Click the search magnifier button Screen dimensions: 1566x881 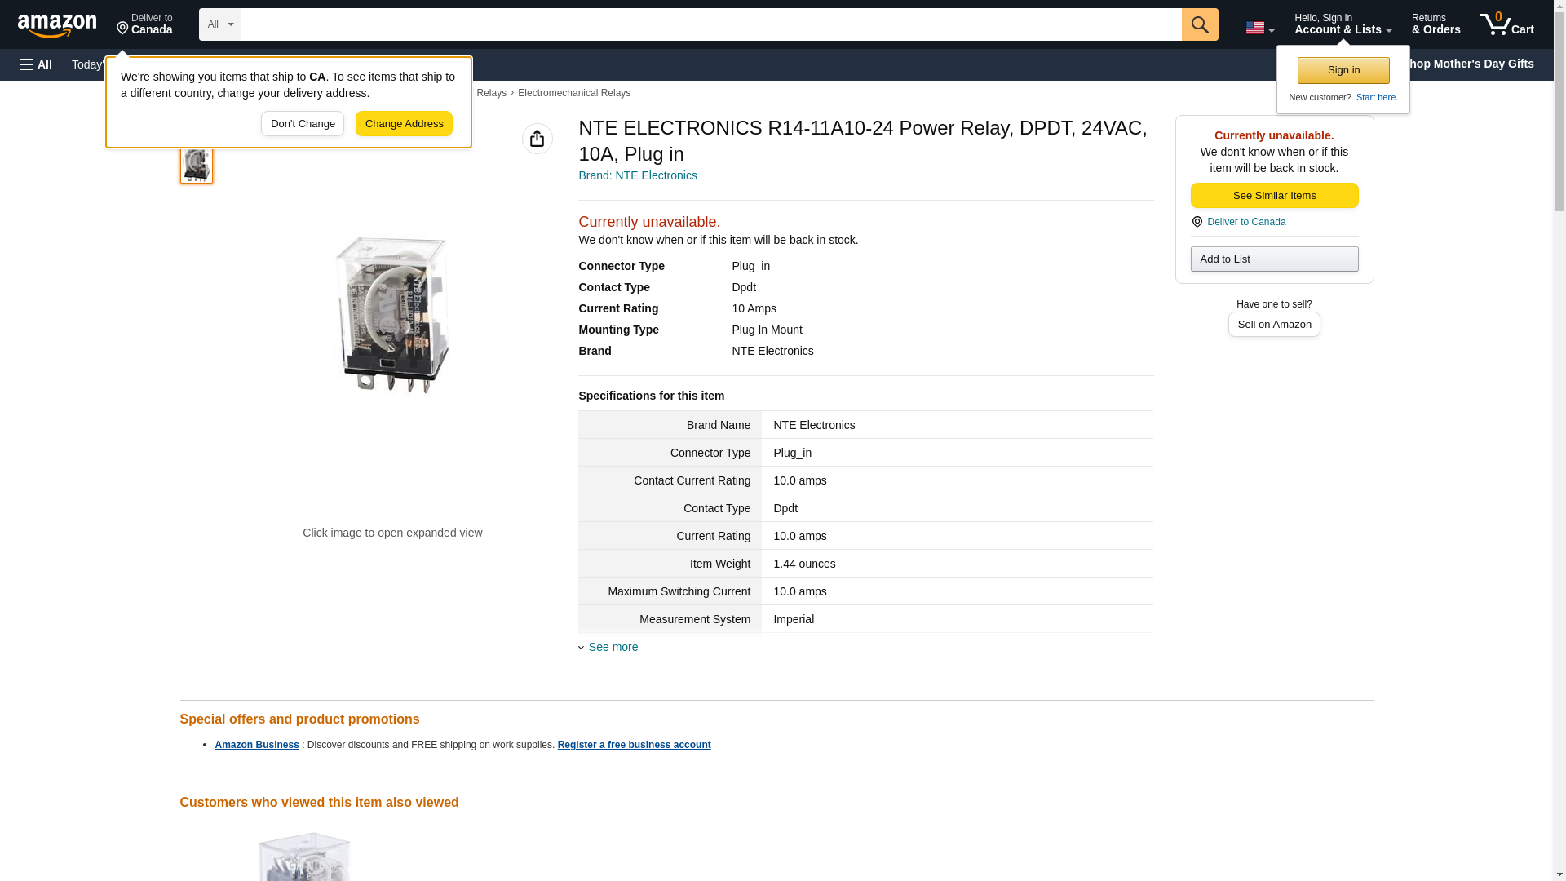(x=1199, y=24)
